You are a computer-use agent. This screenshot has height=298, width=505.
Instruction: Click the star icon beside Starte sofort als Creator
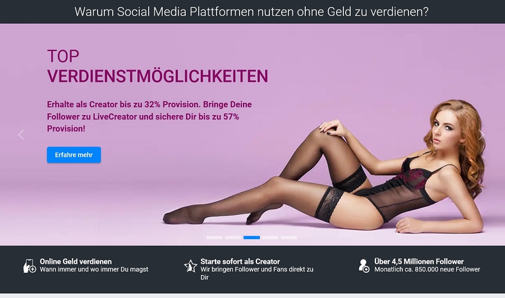190,266
